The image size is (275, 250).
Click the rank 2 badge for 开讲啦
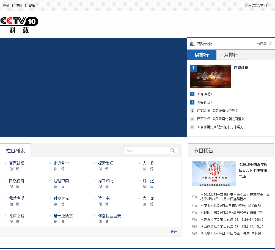(192, 94)
